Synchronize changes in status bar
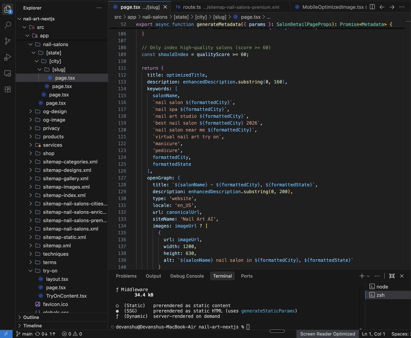 (45, 334)
